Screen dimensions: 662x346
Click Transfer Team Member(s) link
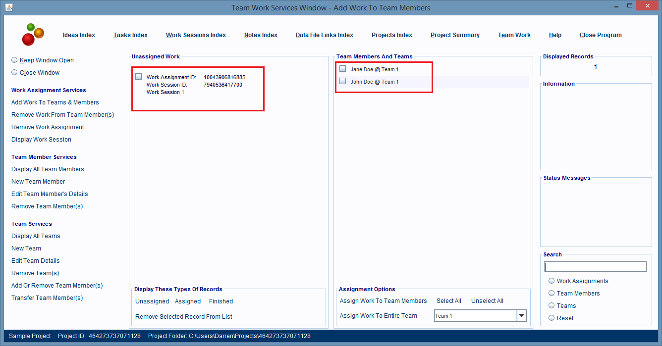pos(47,298)
